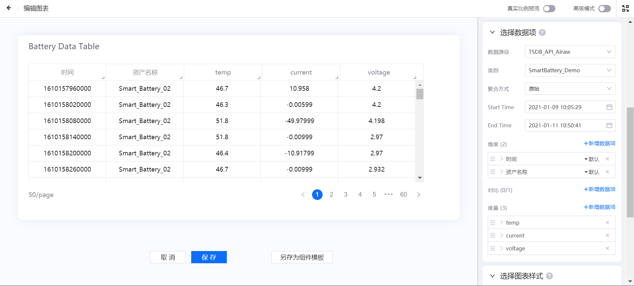Add a new data item under 对比

[600, 189]
